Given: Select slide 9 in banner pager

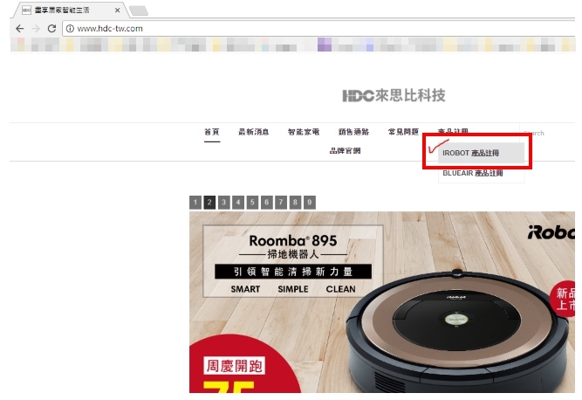Looking at the screenshot, I should coord(310,203).
